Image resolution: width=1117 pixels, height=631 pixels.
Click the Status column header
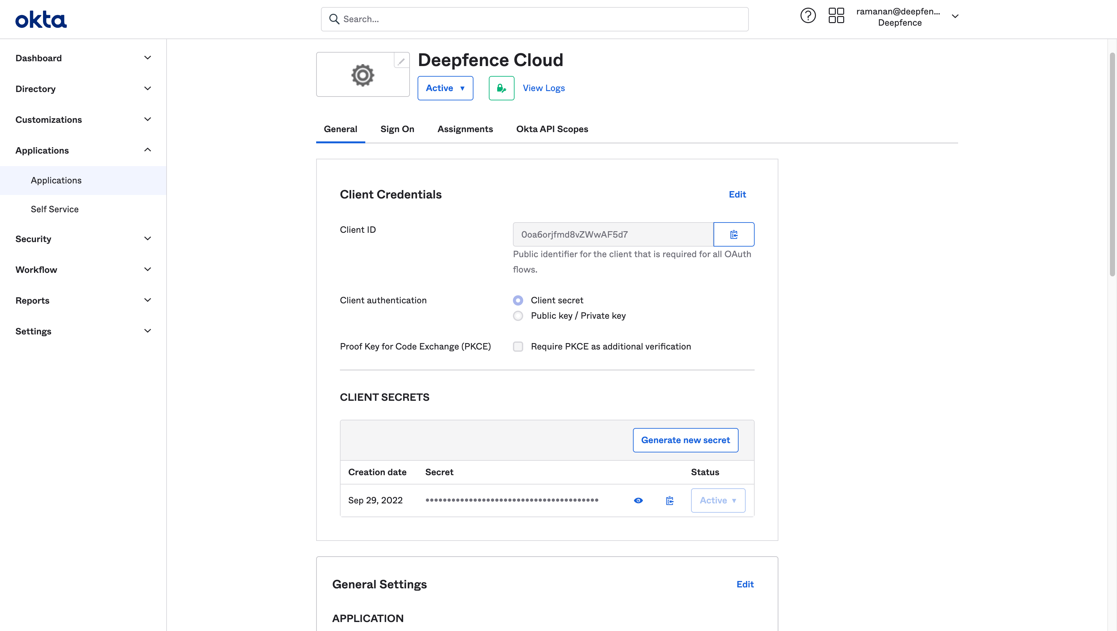coord(705,472)
